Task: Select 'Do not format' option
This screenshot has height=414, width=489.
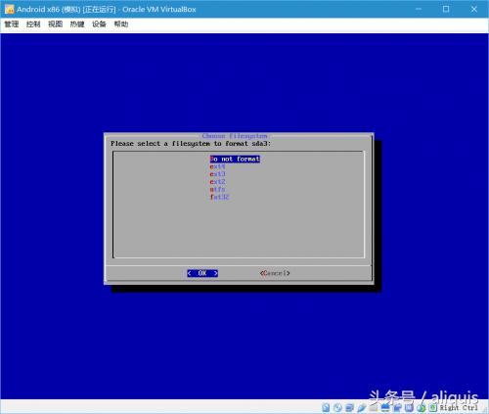Action: pos(235,159)
